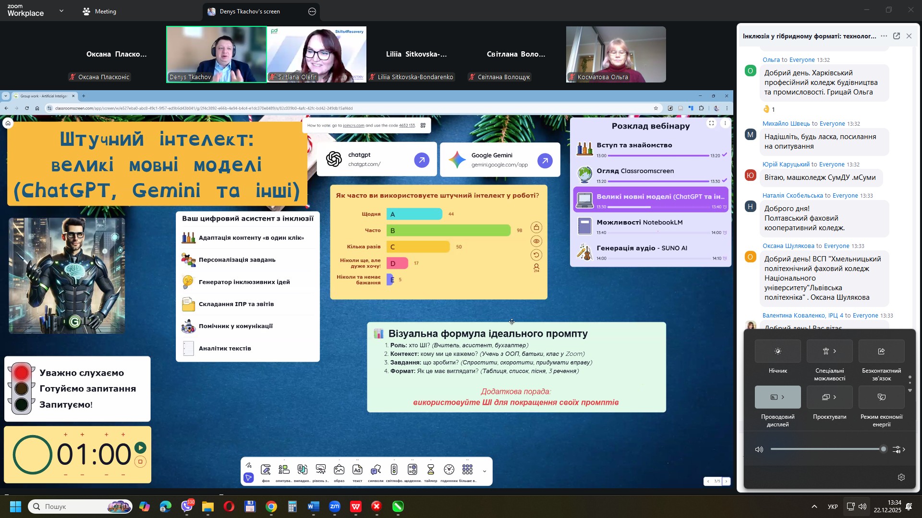Open the chatgpt.com link arrow
Viewport: 922px width, 518px height.
(422, 160)
